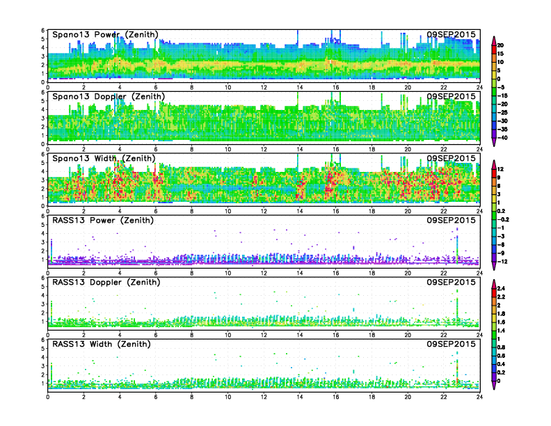Click hour 12 tick under the Spano13 Power panel
The height and width of the screenshot is (426, 551).
(x=264, y=88)
